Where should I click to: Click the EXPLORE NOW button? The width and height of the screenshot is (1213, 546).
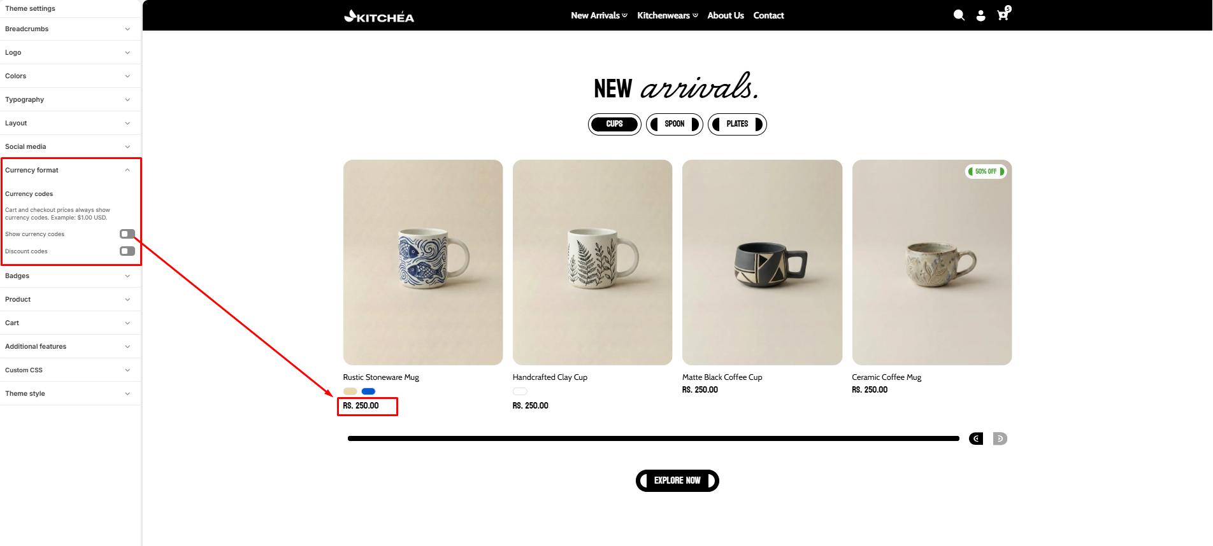click(677, 480)
